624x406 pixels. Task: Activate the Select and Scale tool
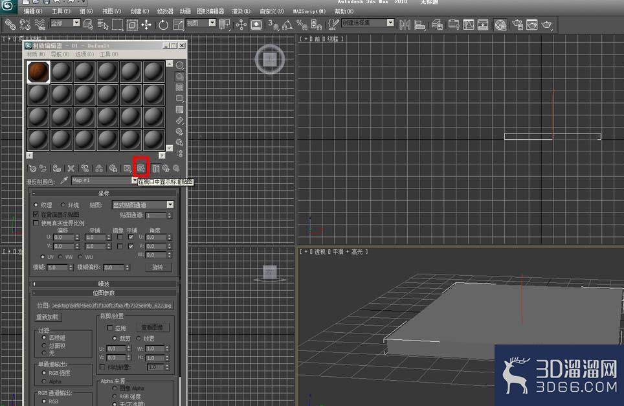pyautogui.click(x=178, y=25)
